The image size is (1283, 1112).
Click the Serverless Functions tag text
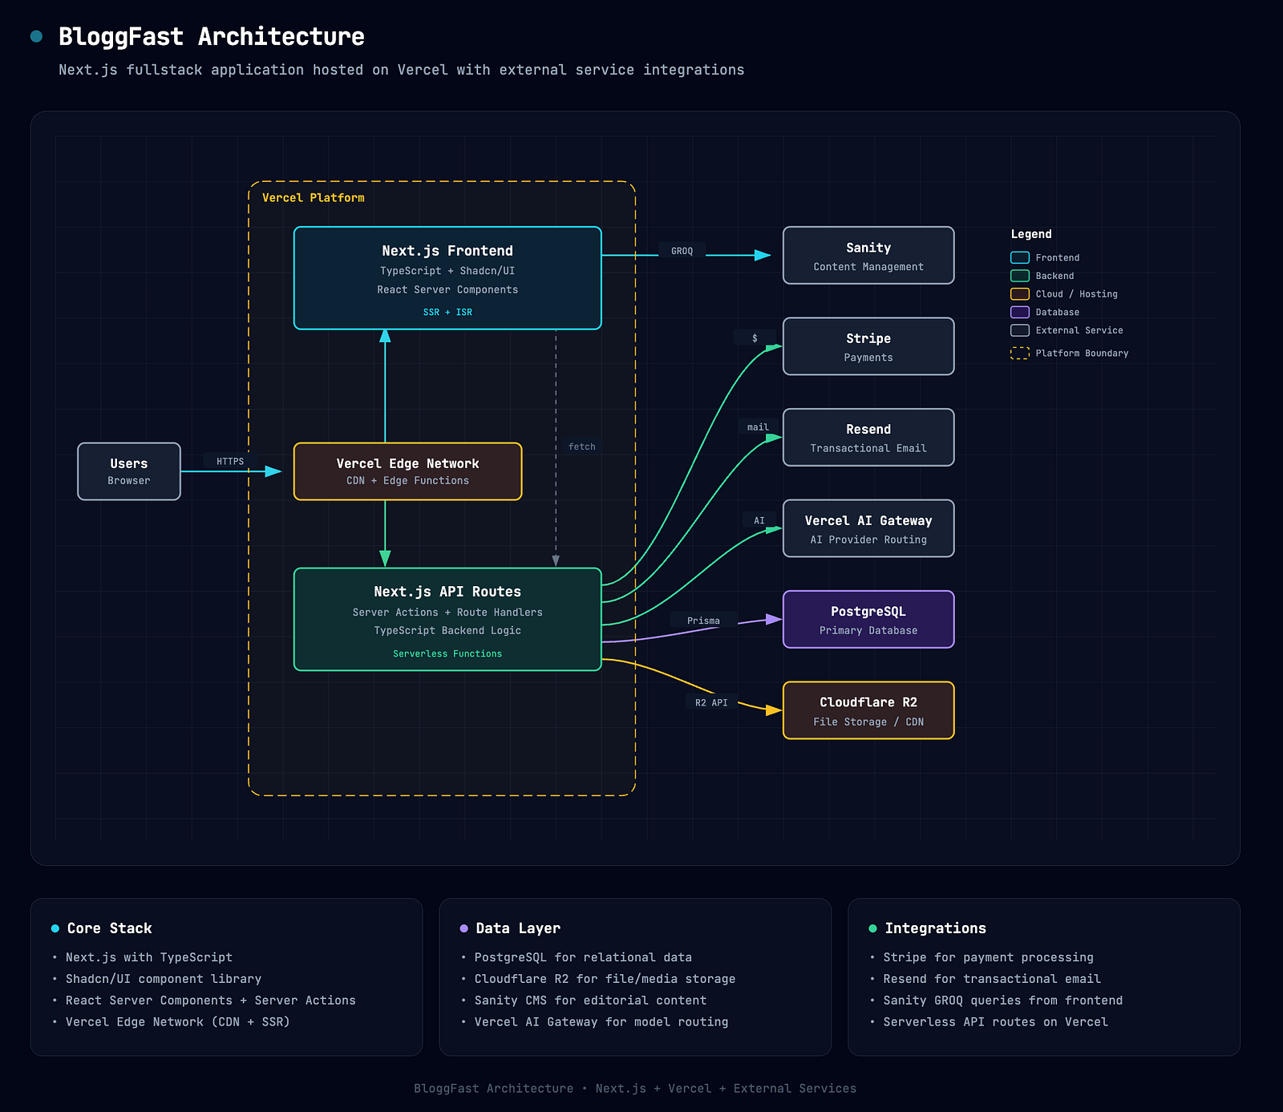click(x=447, y=654)
